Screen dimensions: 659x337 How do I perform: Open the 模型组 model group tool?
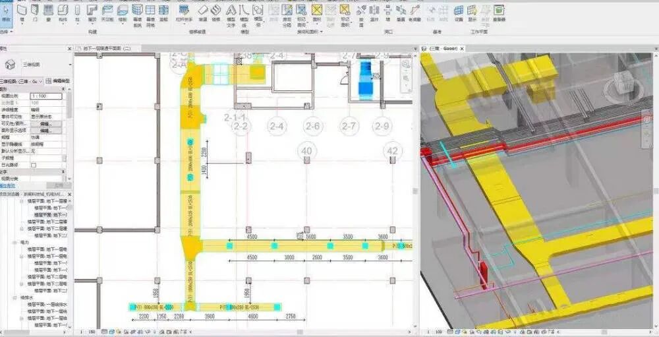point(258,16)
